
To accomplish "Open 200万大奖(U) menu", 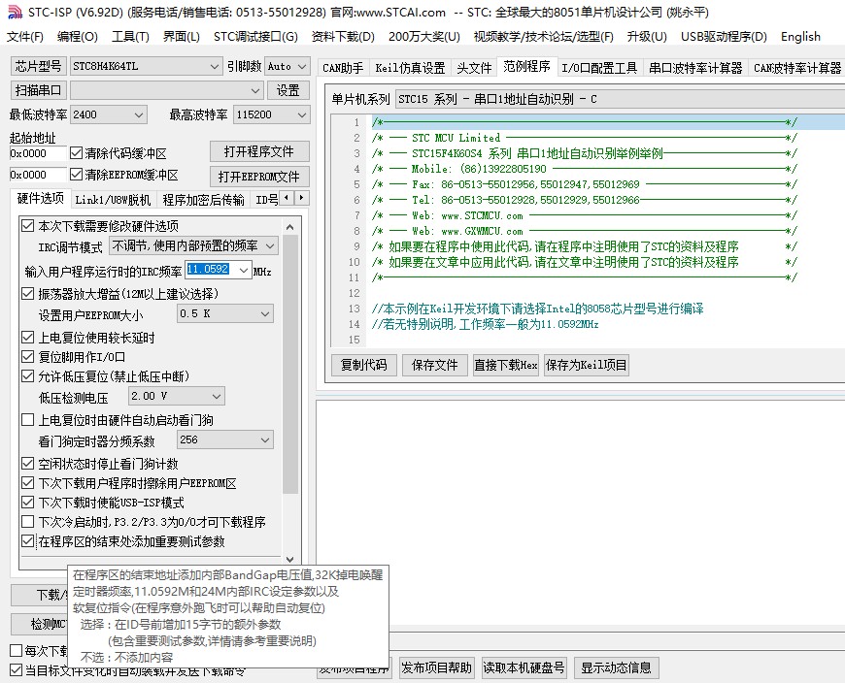I will 424,37.
